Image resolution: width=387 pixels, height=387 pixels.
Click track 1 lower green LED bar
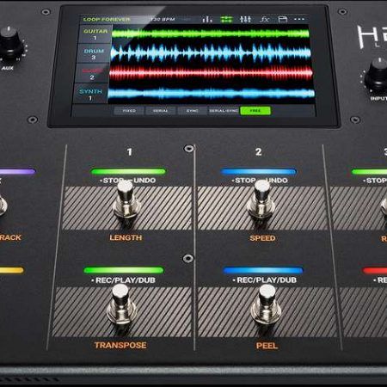click(x=124, y=270)
